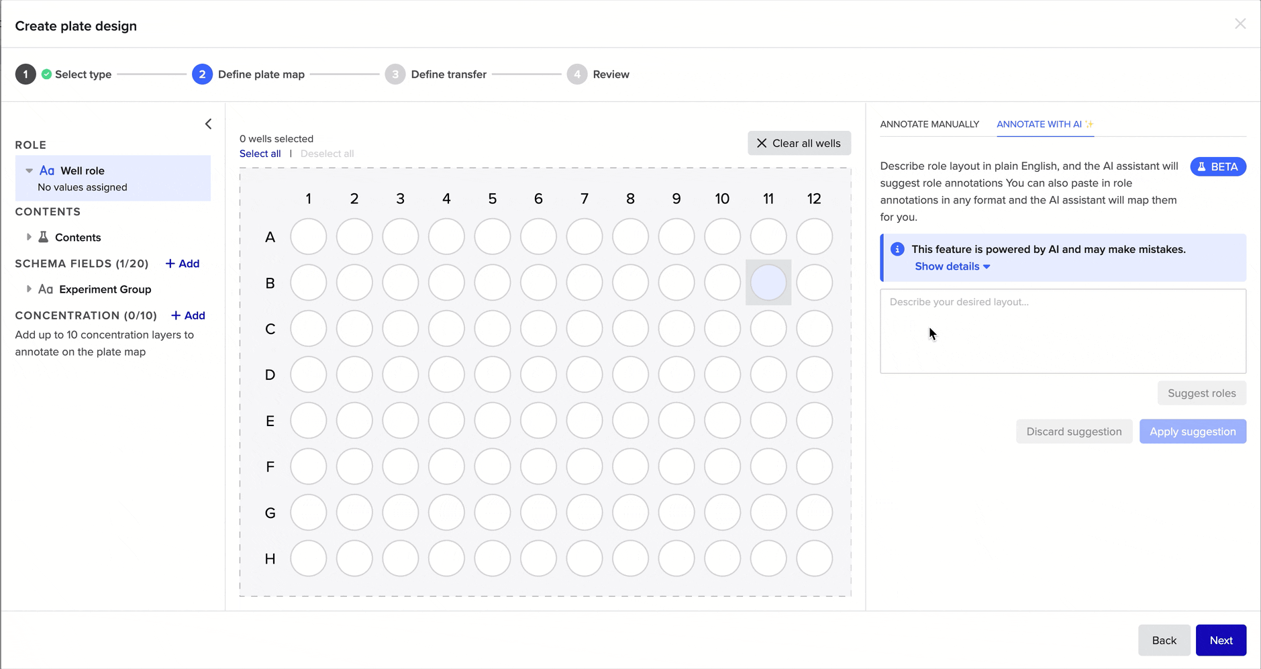
Task: Collapse the left sidebar with chevron
Action: pyautogui.click(x=208, y=124)
